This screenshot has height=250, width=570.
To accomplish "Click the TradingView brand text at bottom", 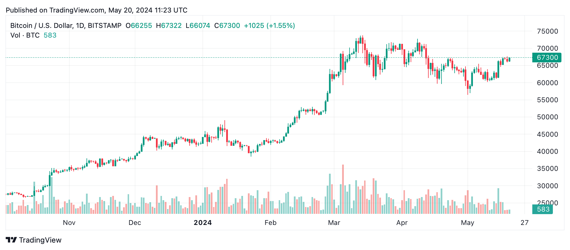I will point(40,240).
